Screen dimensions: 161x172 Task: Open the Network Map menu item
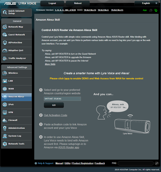(x=16, y=27)
